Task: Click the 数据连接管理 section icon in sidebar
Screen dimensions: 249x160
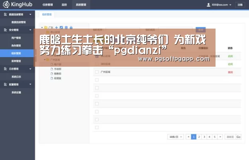Action: point(6,14)
